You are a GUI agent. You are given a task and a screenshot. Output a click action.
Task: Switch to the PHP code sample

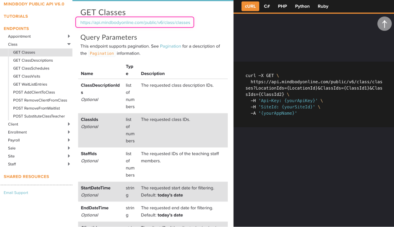point(282,6)
